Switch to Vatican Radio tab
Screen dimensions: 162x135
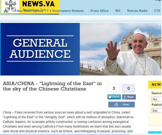[x=137, y=11]
